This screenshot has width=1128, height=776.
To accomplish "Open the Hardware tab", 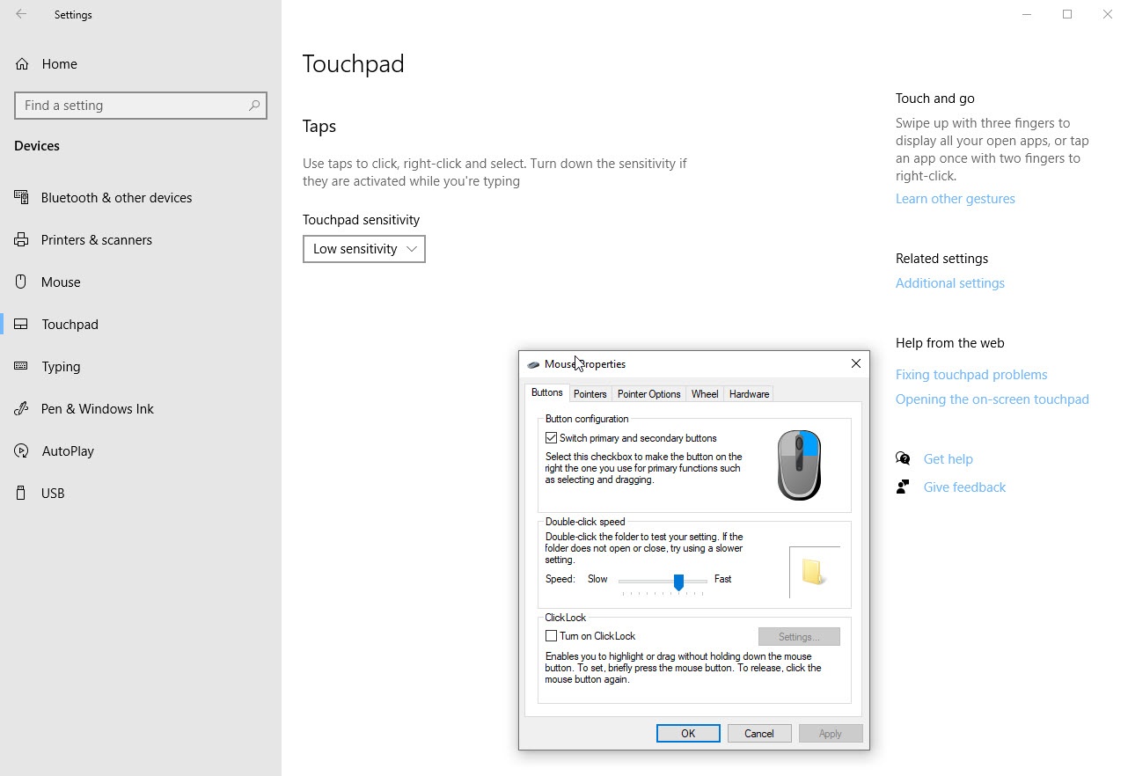I will point(750,394).
